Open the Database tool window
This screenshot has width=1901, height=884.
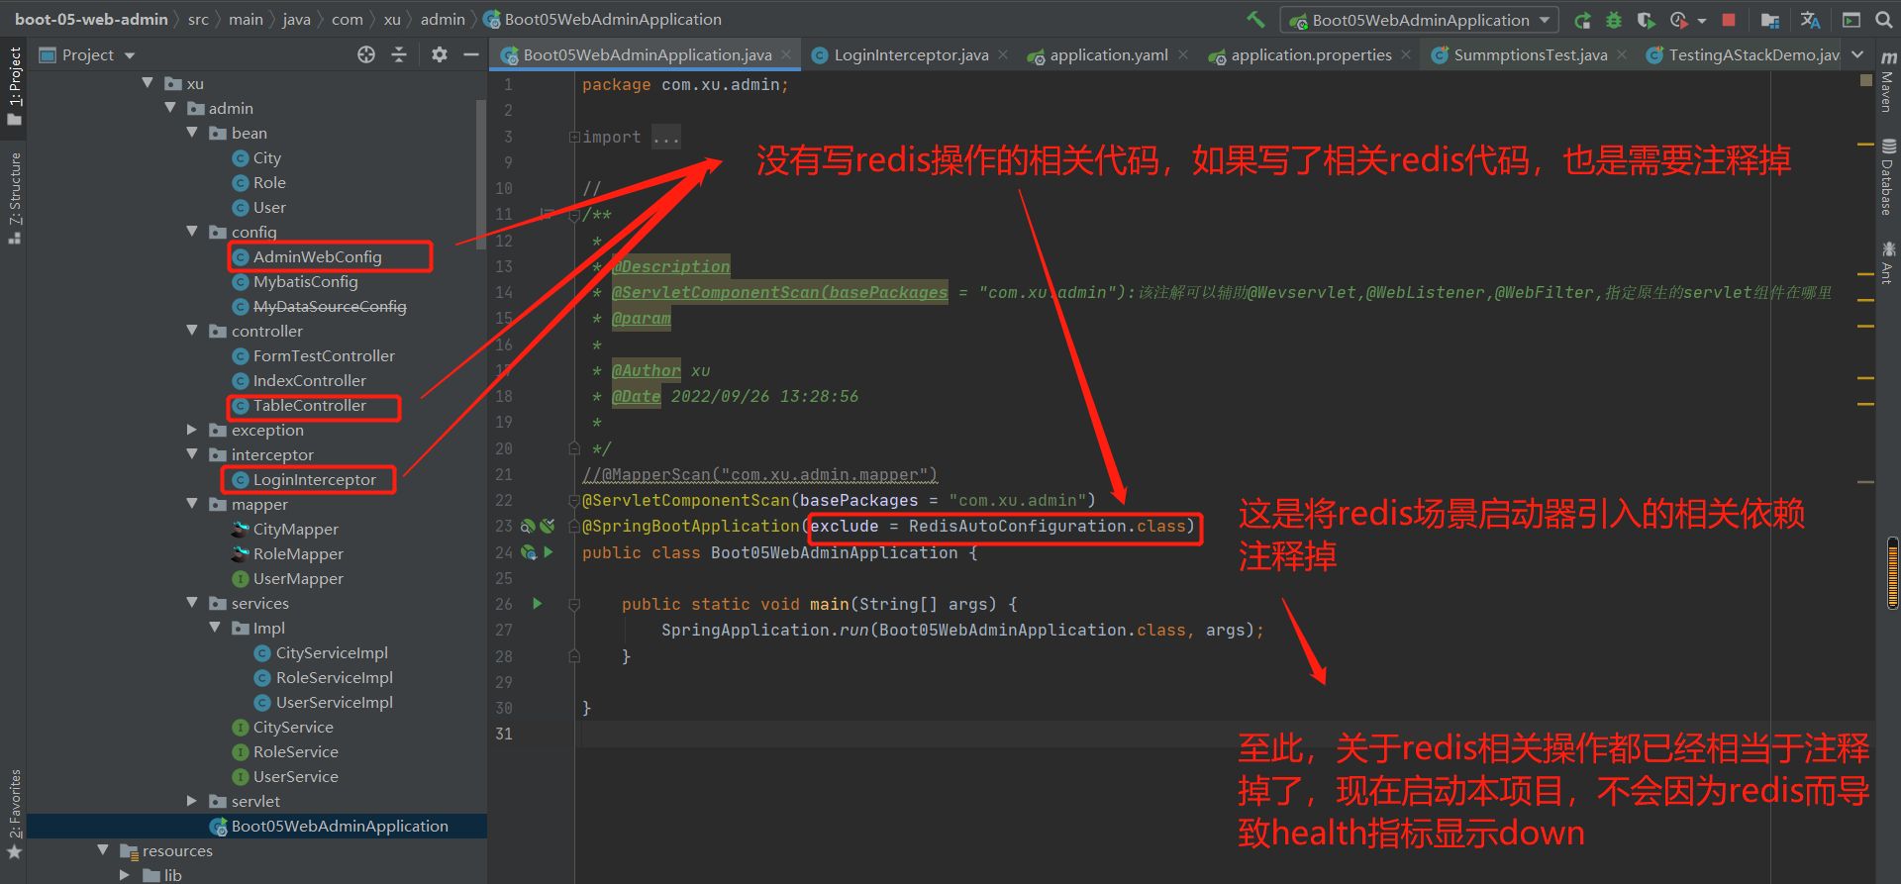pyautogui.click(x=1888, y=177)
